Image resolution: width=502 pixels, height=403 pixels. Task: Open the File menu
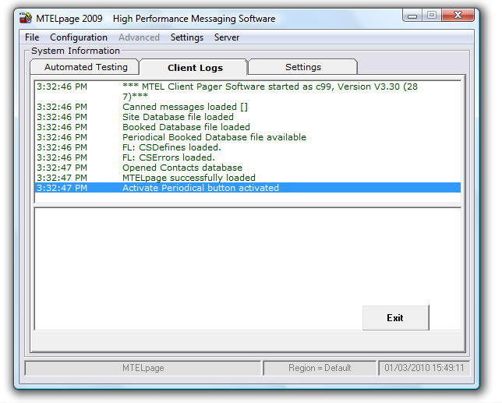tap(32, 37)
